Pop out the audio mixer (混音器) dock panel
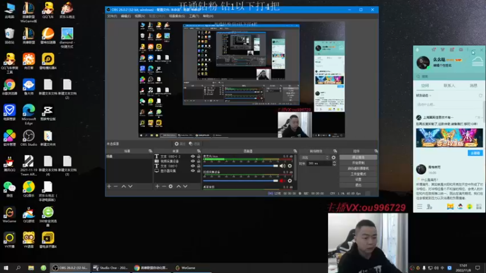This screenshot has width=486, height=273. click(x=295, y=151)
